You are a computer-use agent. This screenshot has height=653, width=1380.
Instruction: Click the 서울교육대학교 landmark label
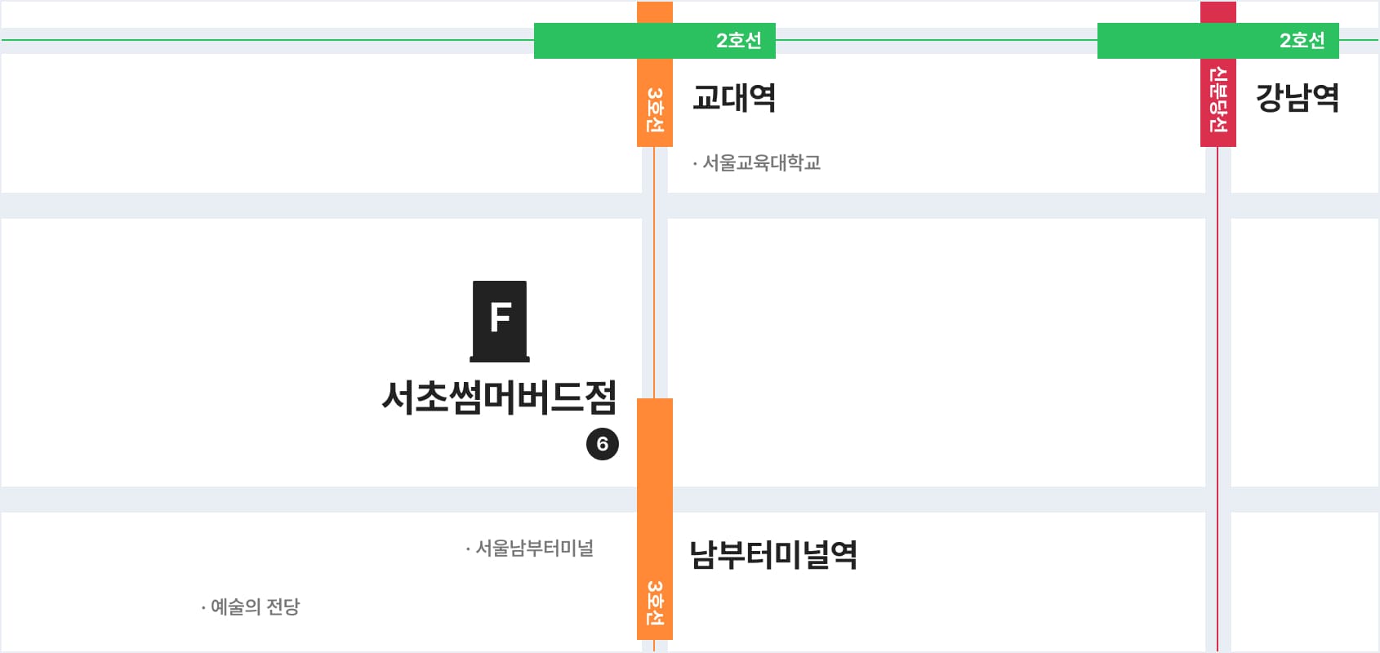(760, 162)
